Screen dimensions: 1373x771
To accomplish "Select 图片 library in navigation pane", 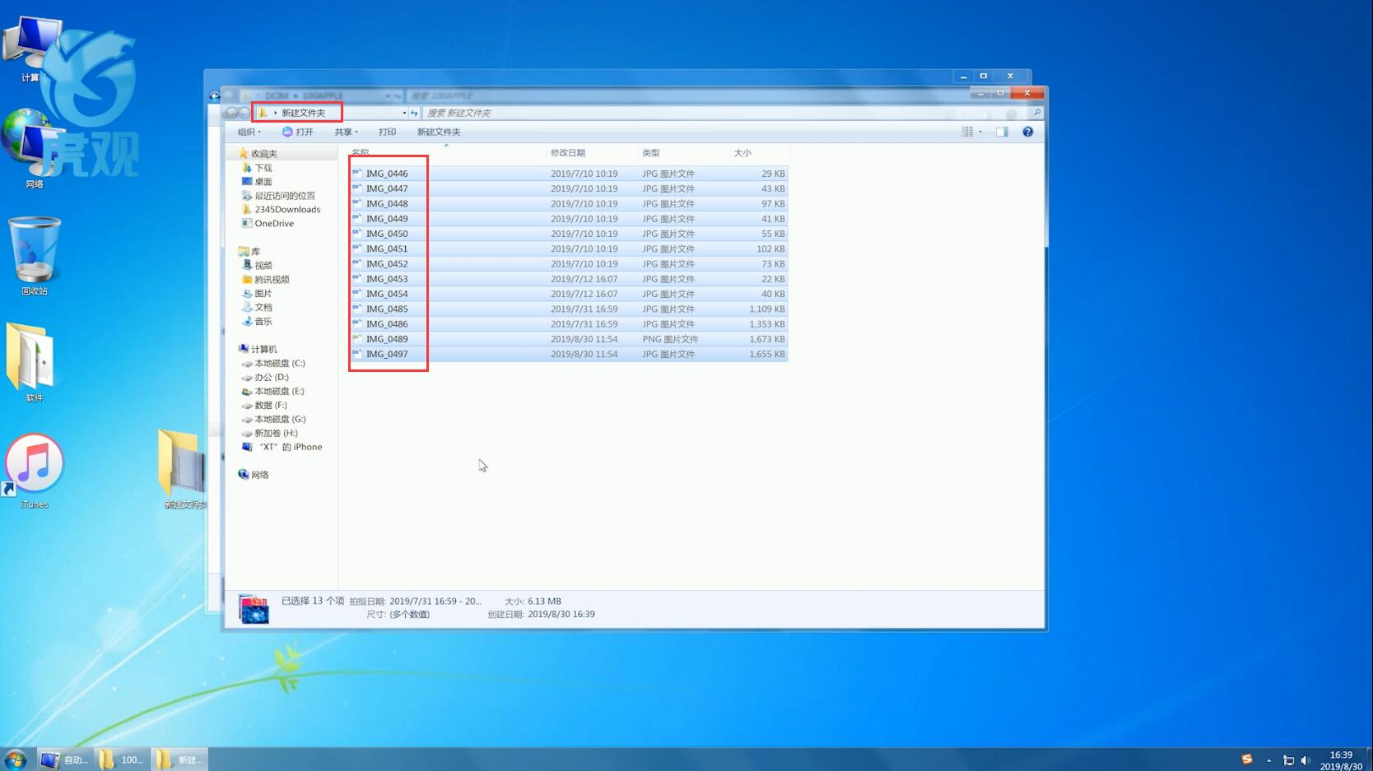I will tap(263, 294).
